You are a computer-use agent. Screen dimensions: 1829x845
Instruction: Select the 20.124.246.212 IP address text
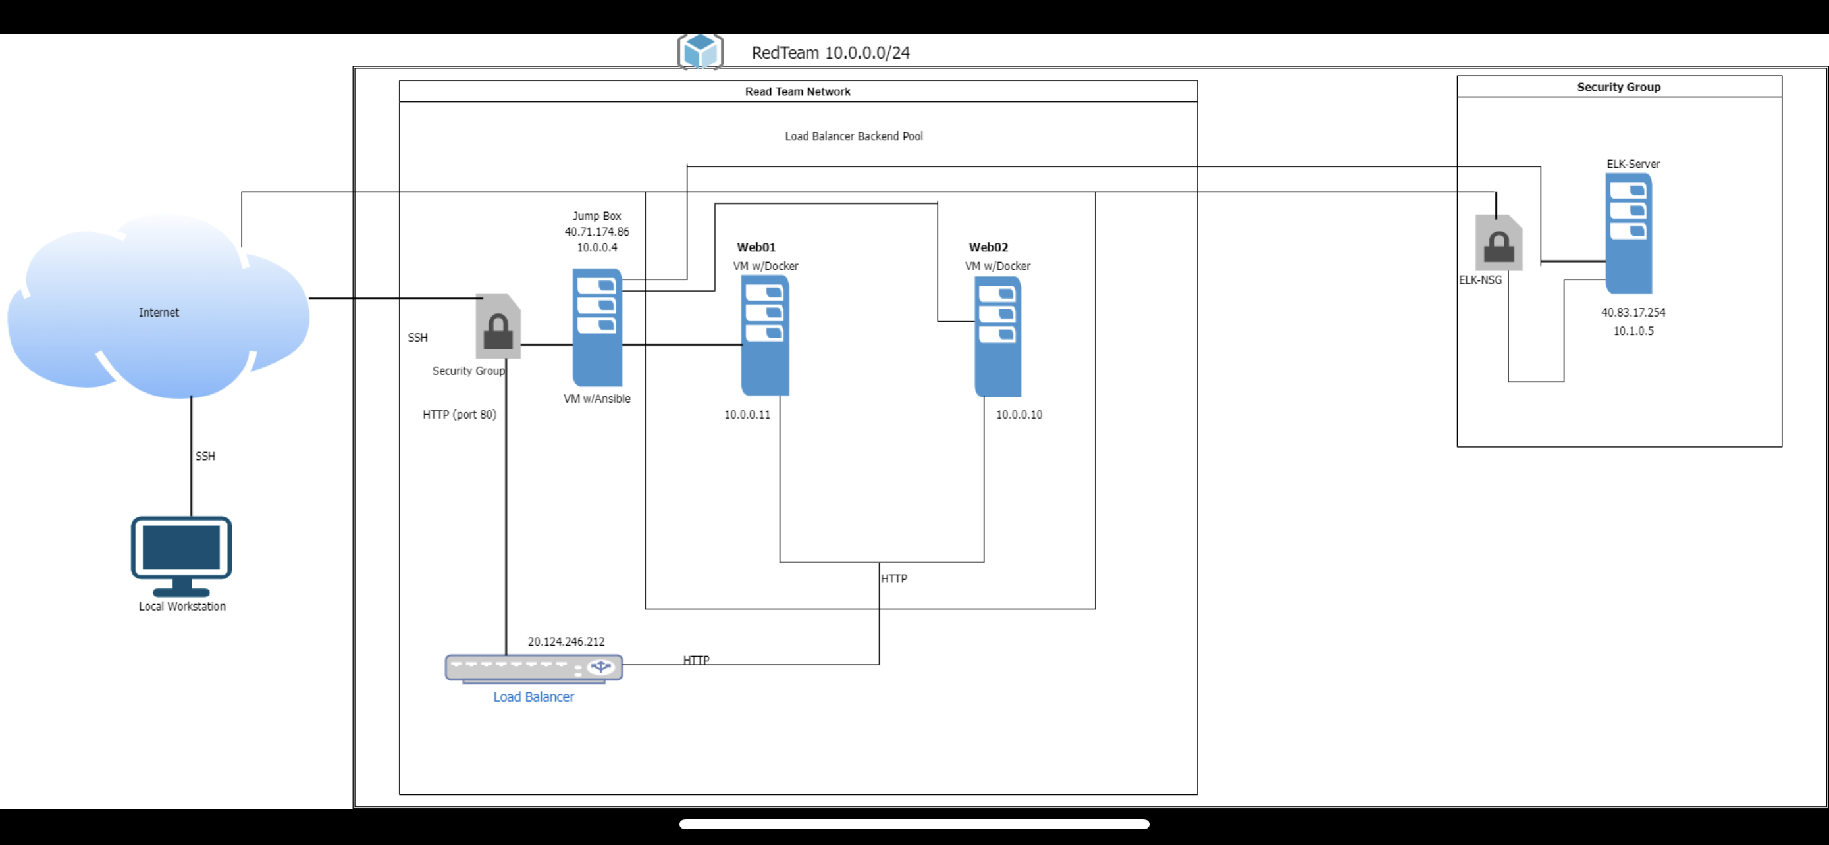coord(566,642)
